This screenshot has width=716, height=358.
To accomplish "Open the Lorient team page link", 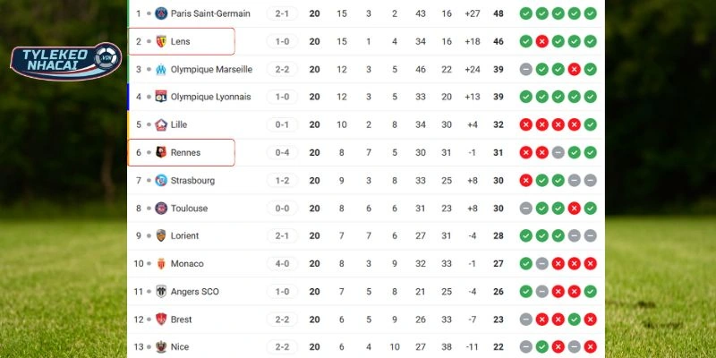I will (x=184, y=235).
